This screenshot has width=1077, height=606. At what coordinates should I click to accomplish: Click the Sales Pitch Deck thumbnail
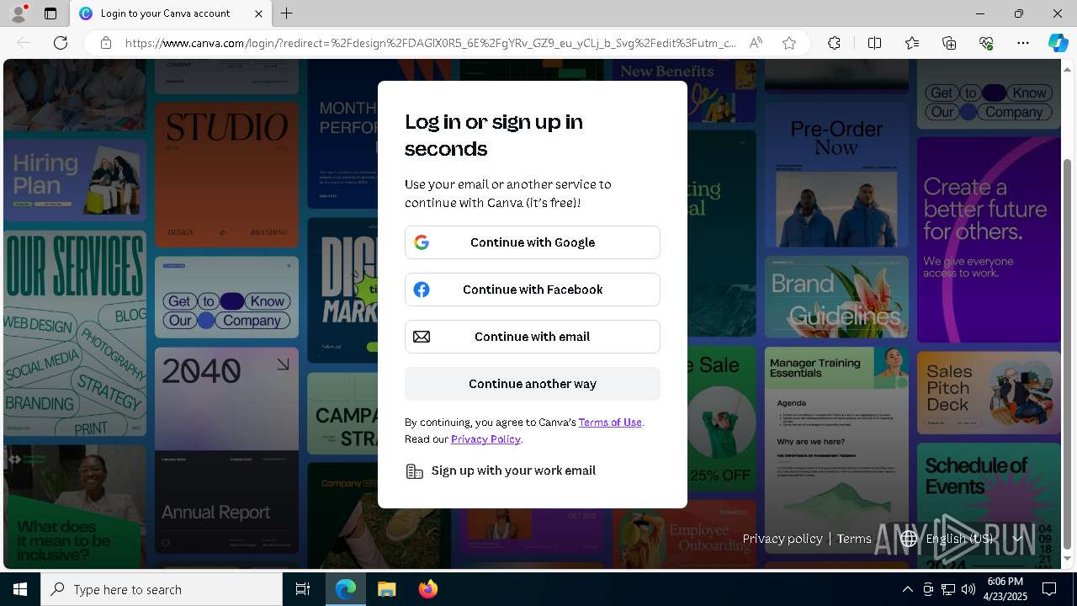tap(989, 393)
